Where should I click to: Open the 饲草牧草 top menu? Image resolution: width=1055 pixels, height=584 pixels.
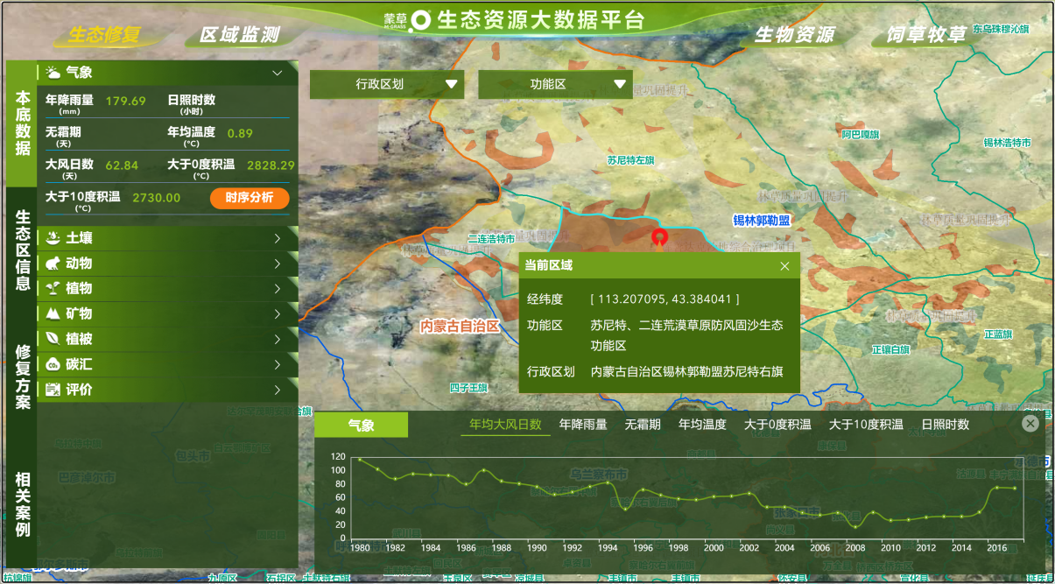coord(926,35)
